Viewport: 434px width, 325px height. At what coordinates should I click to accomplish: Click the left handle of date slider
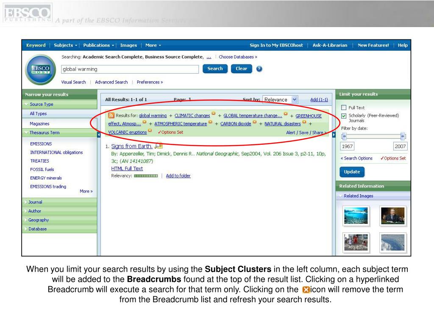click(x=344, y=136)
